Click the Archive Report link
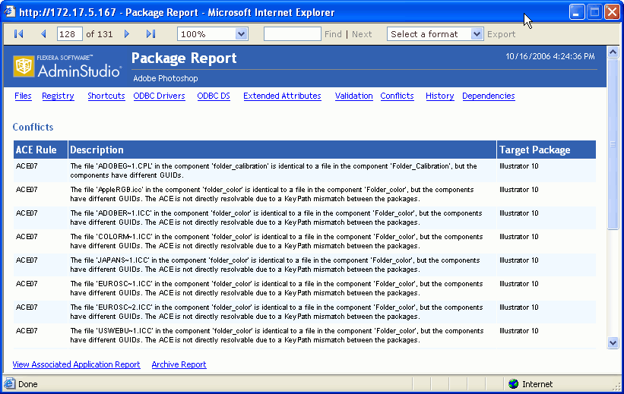 pyautogui.click(x=179, y=365)
